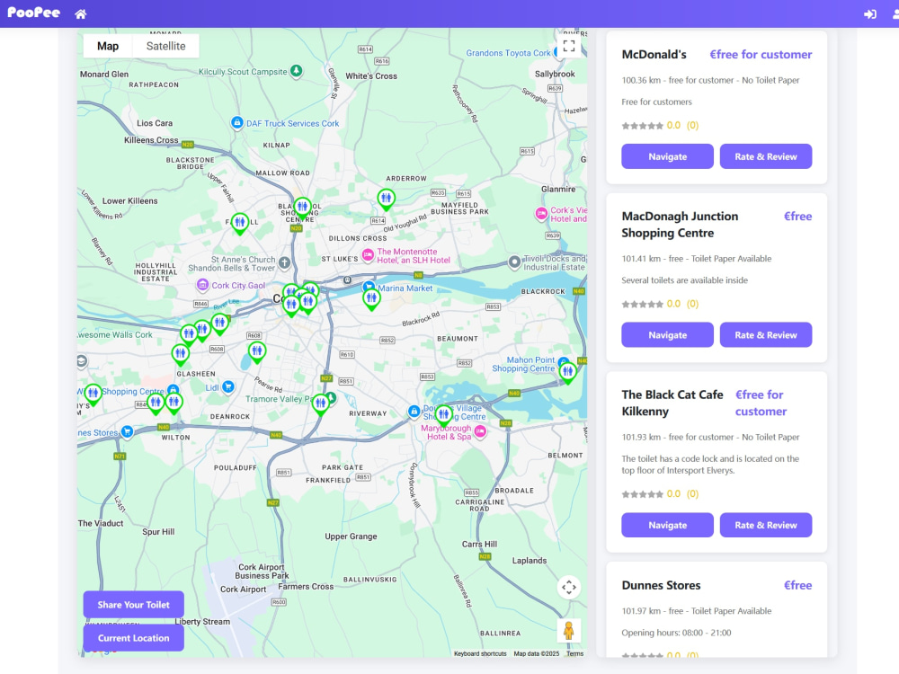Select the Street View pegman
The image size is (899, 674).
click(569, 631)
